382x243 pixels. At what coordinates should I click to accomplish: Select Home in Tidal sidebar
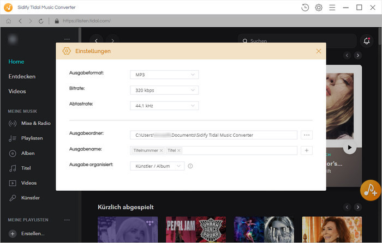[x=16, y=62]
